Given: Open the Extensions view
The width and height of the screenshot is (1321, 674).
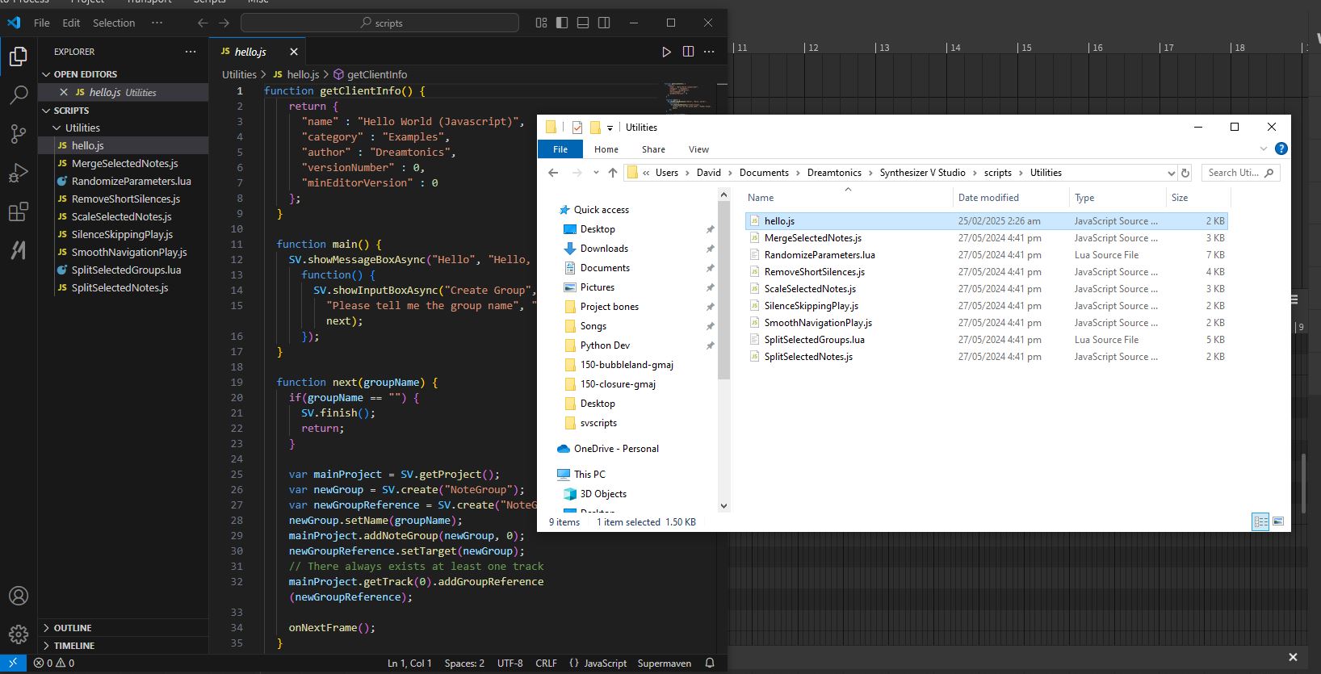Looking at the screenshot, I should 18,212.
